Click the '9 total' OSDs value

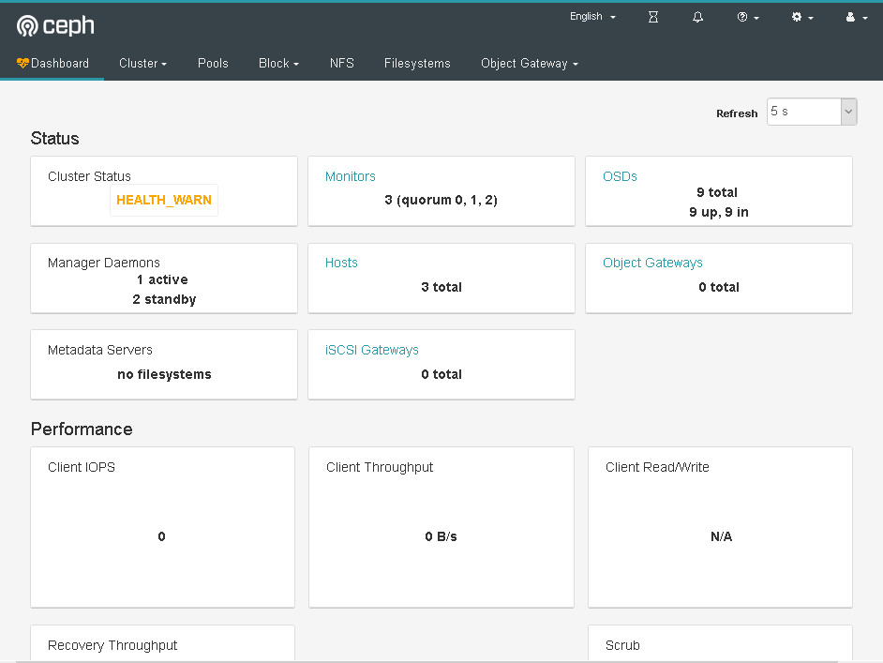click(717, 192)
